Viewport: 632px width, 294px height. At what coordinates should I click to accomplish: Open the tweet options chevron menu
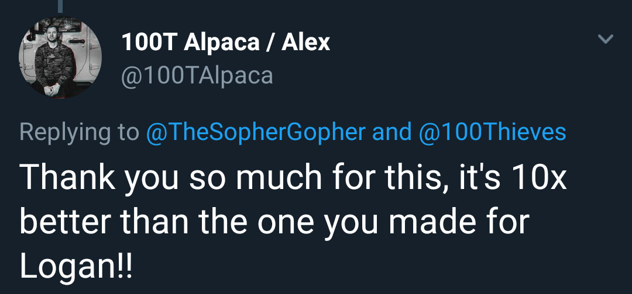click(x=606, y=40)
